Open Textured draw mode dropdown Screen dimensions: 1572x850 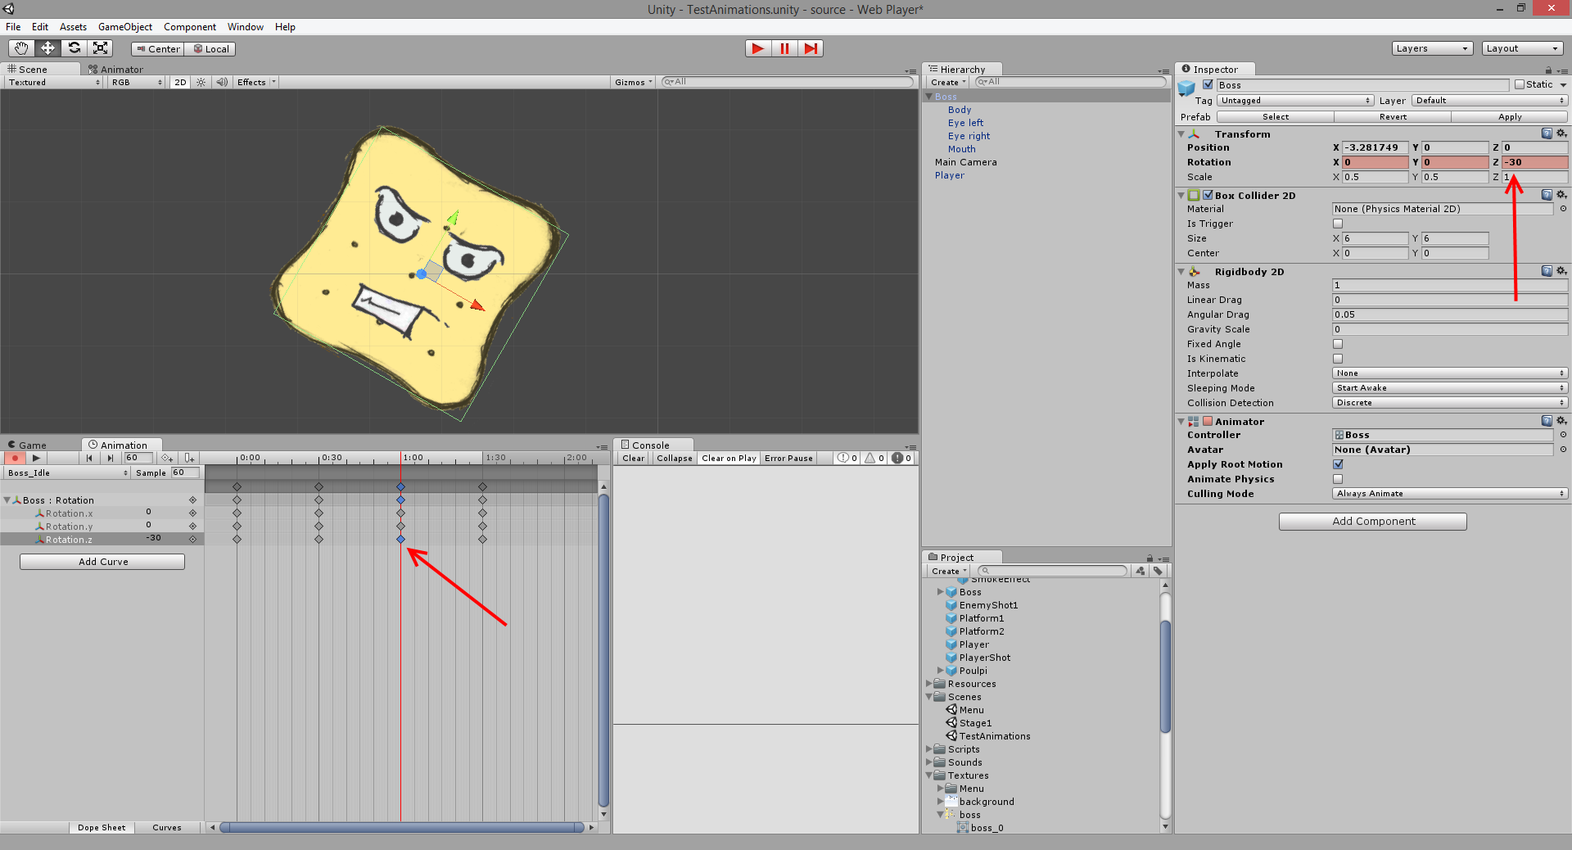click(x=54, y=82)
